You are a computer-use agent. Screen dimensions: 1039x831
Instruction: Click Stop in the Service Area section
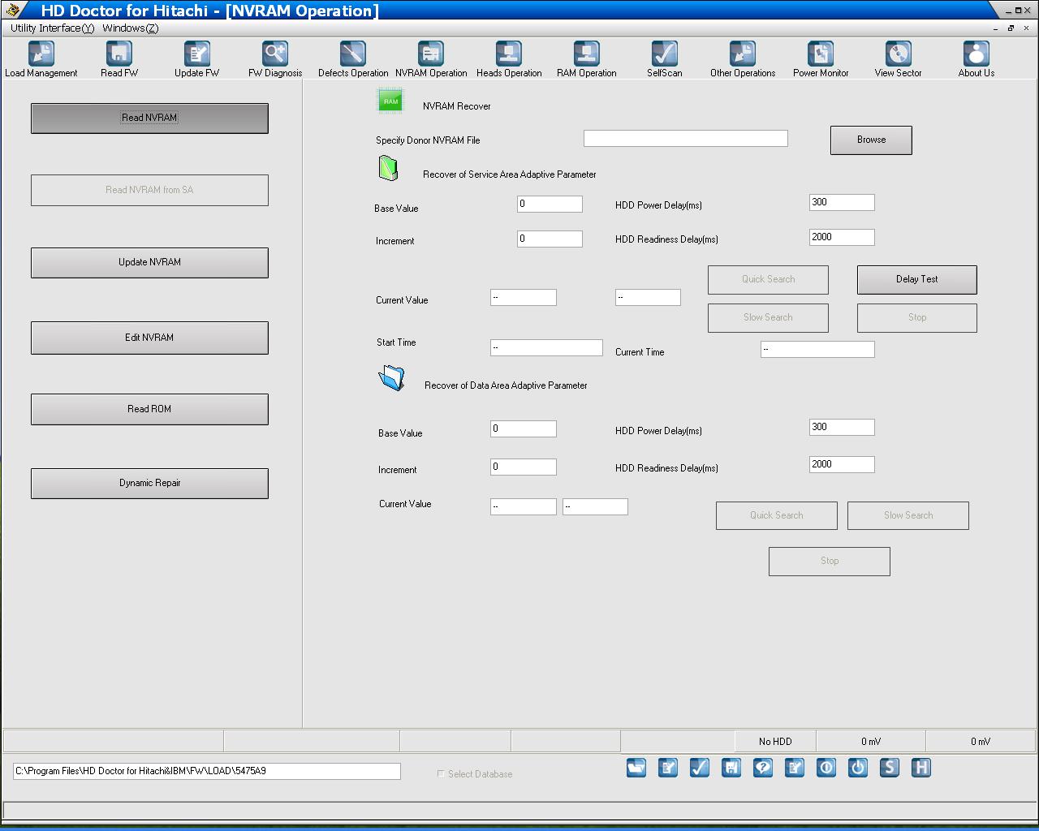pos(917,317)
